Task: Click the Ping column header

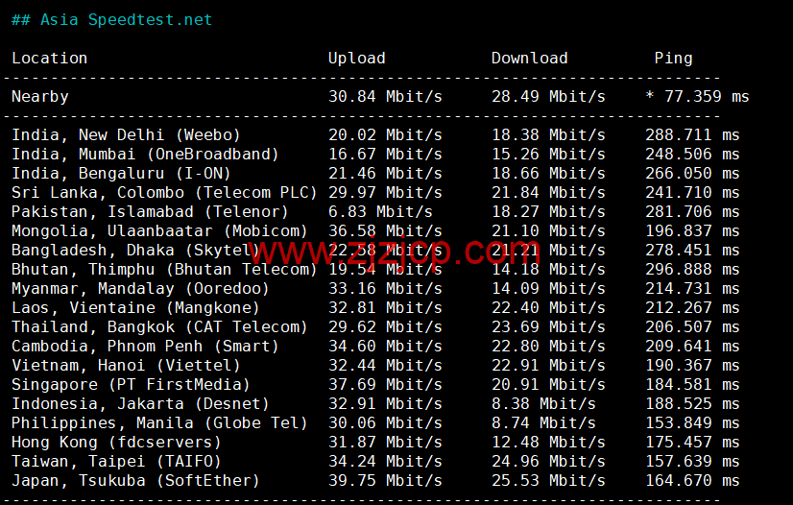Action: click(x=673, y=58)
